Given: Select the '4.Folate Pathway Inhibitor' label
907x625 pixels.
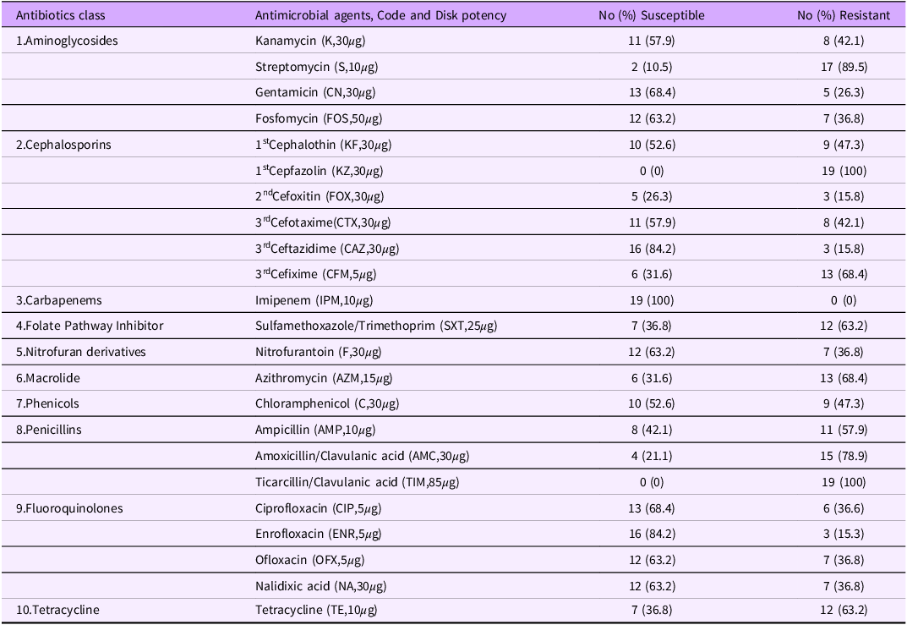Looking at the screenshot, I should pyautogui.click(x=90, y=326).
